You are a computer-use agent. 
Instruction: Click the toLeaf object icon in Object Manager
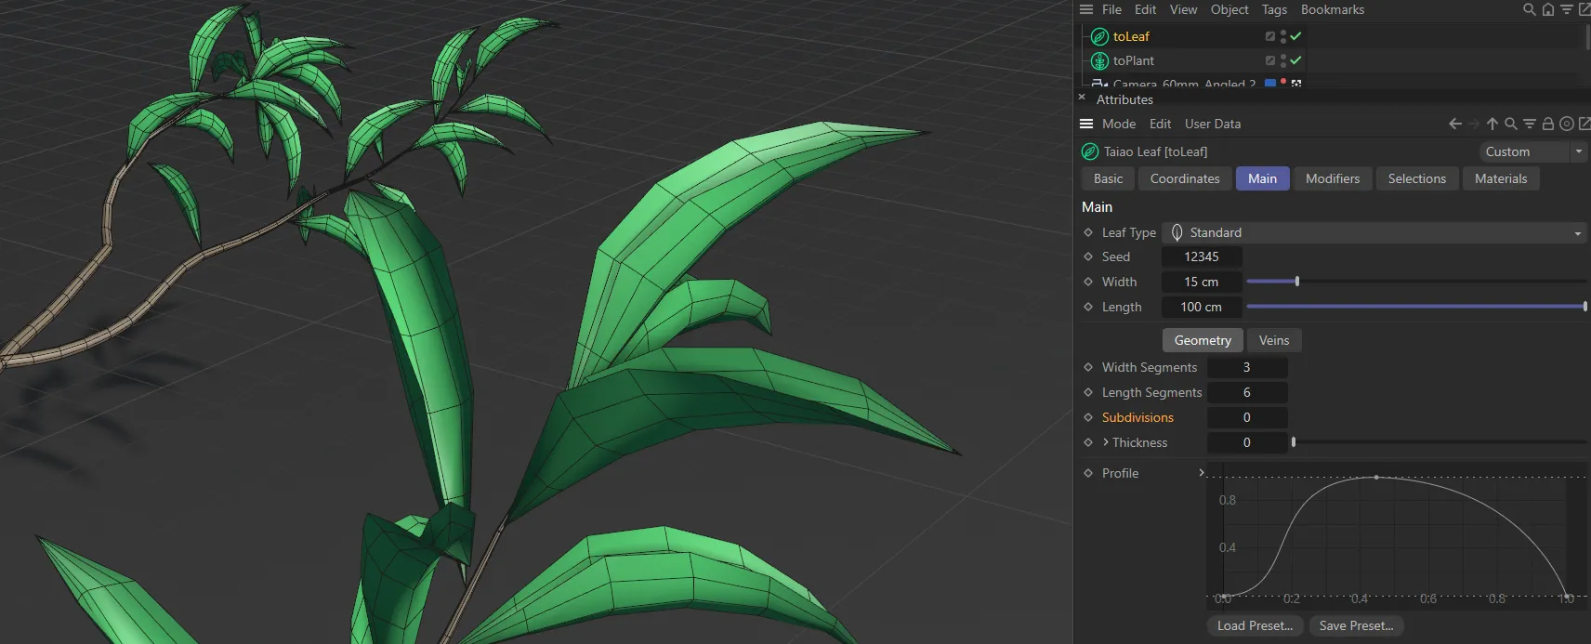click(1099, 36)
